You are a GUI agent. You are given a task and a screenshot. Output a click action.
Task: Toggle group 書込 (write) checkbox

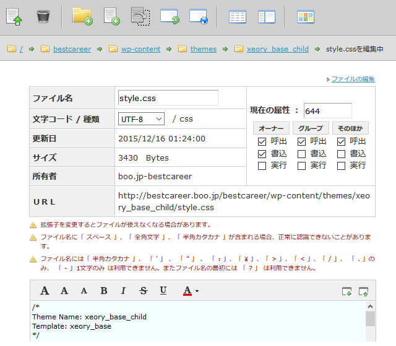click(x=301, y=154)
